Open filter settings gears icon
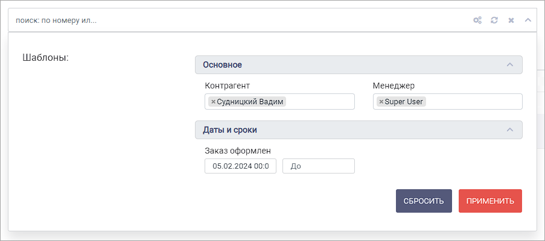Image resolution: width=545 pixels, height=241 pixels. [x=477, y=20]
